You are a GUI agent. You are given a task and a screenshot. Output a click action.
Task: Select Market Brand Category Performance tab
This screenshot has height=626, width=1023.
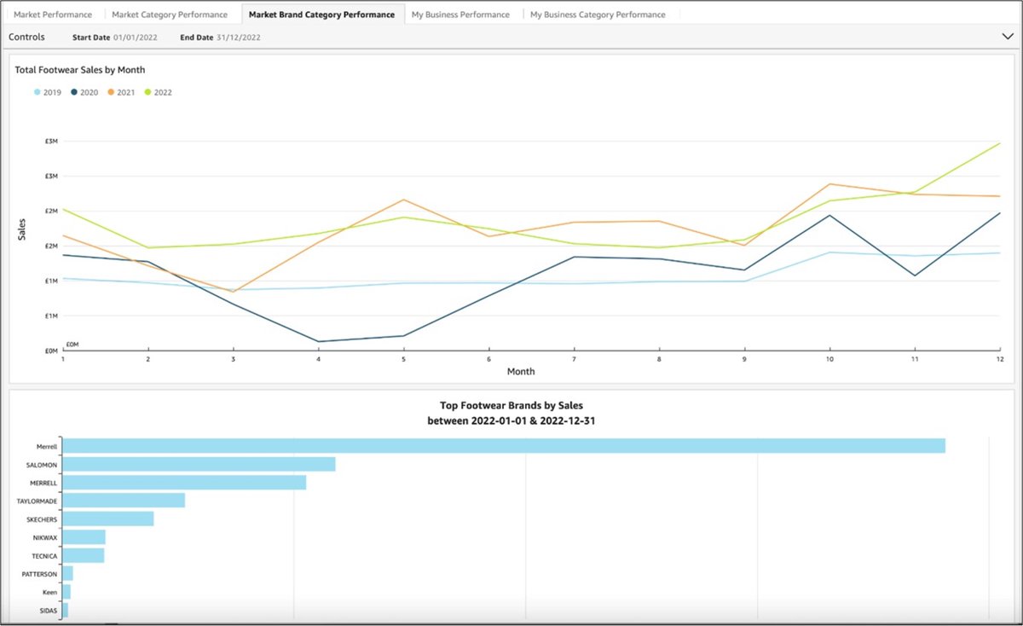click(321, 14)
